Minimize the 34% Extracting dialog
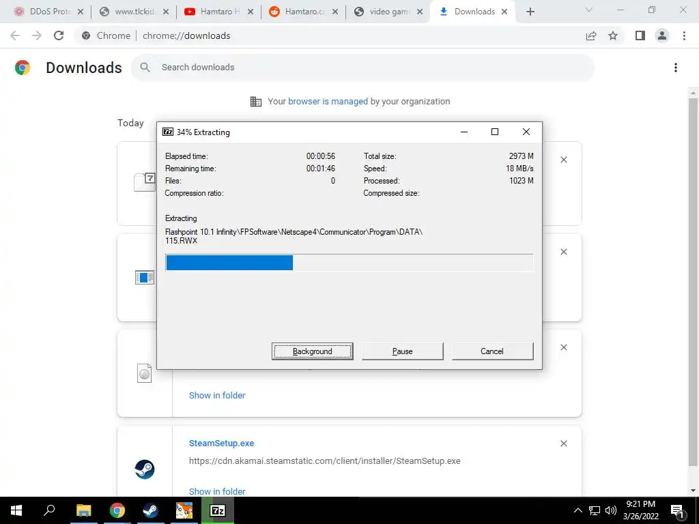 (464, 132)
